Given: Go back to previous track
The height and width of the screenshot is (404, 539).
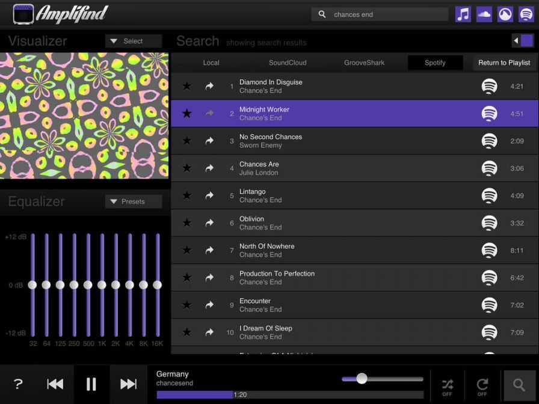Looking at the screenshot, I should click(x=55, y=384).
